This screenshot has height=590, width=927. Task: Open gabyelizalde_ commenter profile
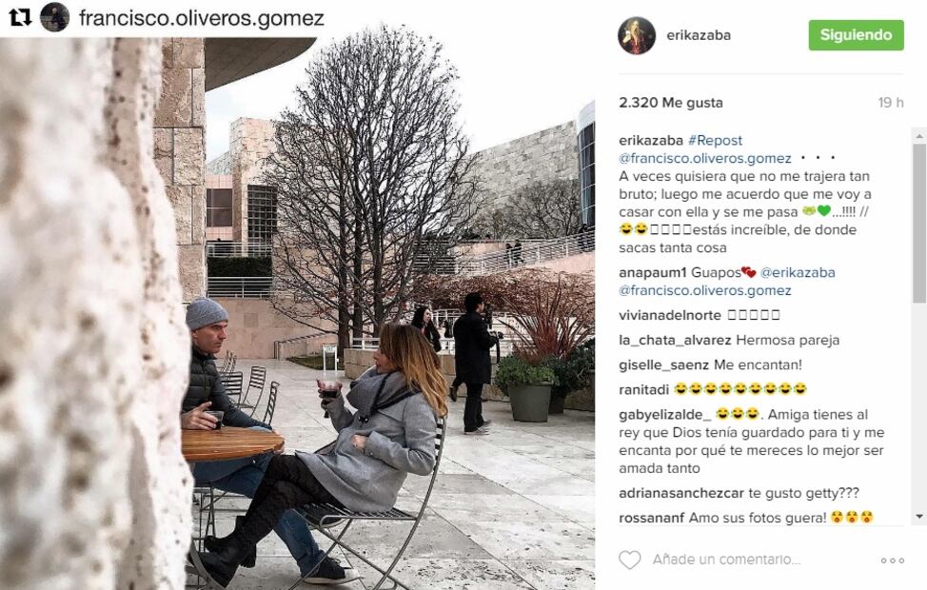(664, 414)
